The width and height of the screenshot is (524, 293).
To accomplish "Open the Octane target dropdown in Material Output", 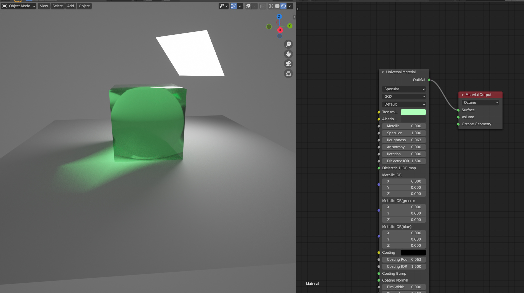I will pyautogui.click(x=480, y=103).
